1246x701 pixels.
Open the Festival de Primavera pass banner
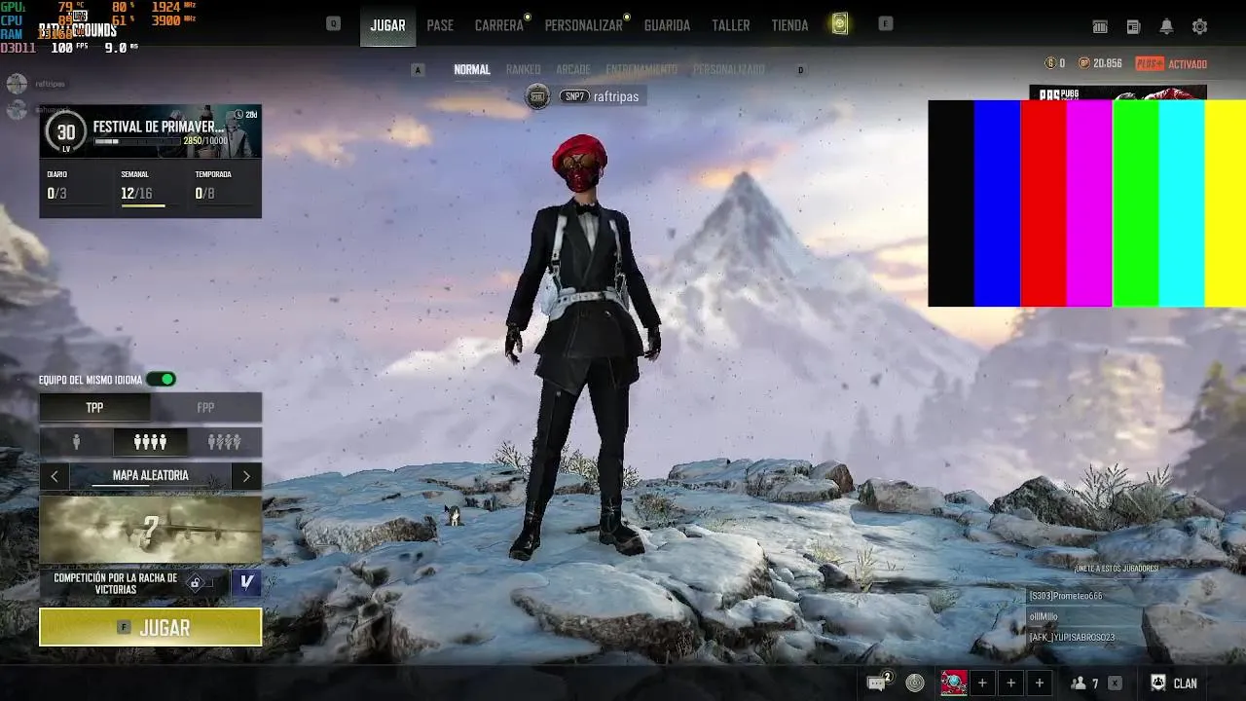pos(150,131)
